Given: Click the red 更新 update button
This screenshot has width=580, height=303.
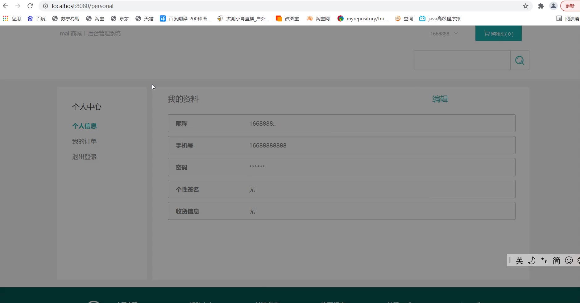Looking at the screenshot, I should point(570,6).
